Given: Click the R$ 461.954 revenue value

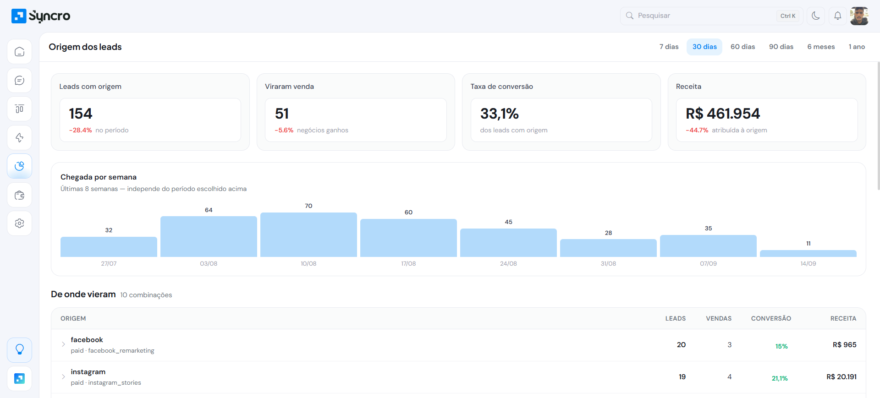Looking at the screenshot, I should (x=723, y=114).
